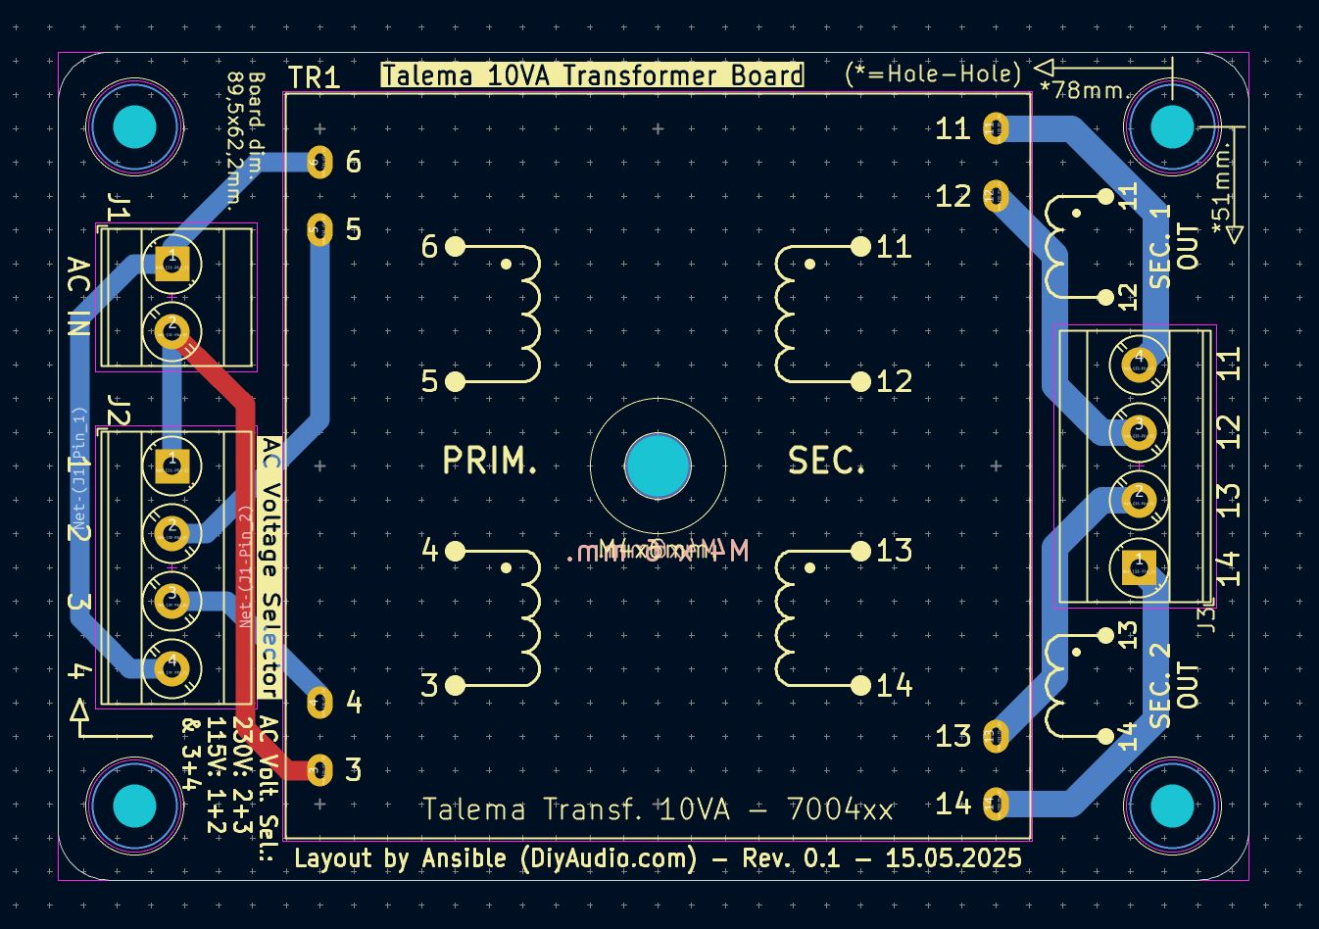Click the 'Net-(J1-Pin_1)' label on blue trace
Viewport: 1319px width, 929px height.
pyautogui.click(x=80, y=468)
